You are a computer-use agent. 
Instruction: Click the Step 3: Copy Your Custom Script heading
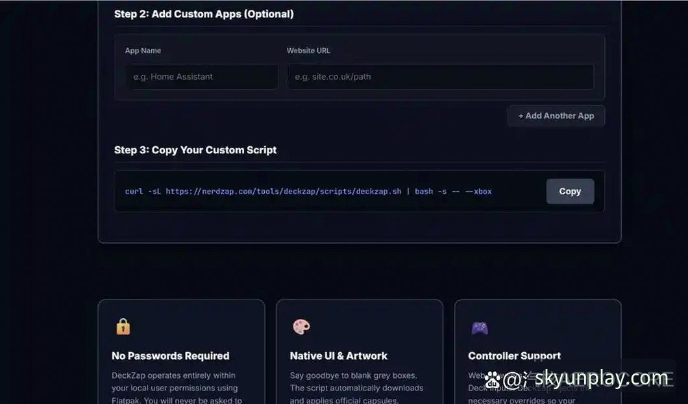195,150
